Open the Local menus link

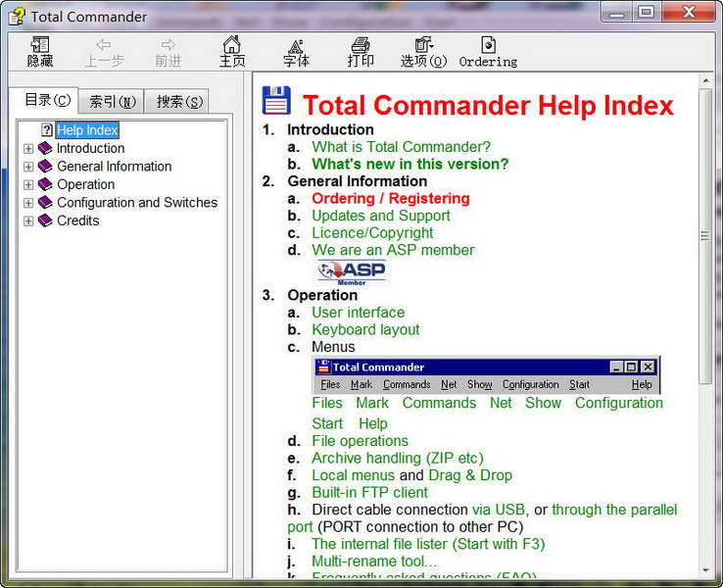(354, 475)
